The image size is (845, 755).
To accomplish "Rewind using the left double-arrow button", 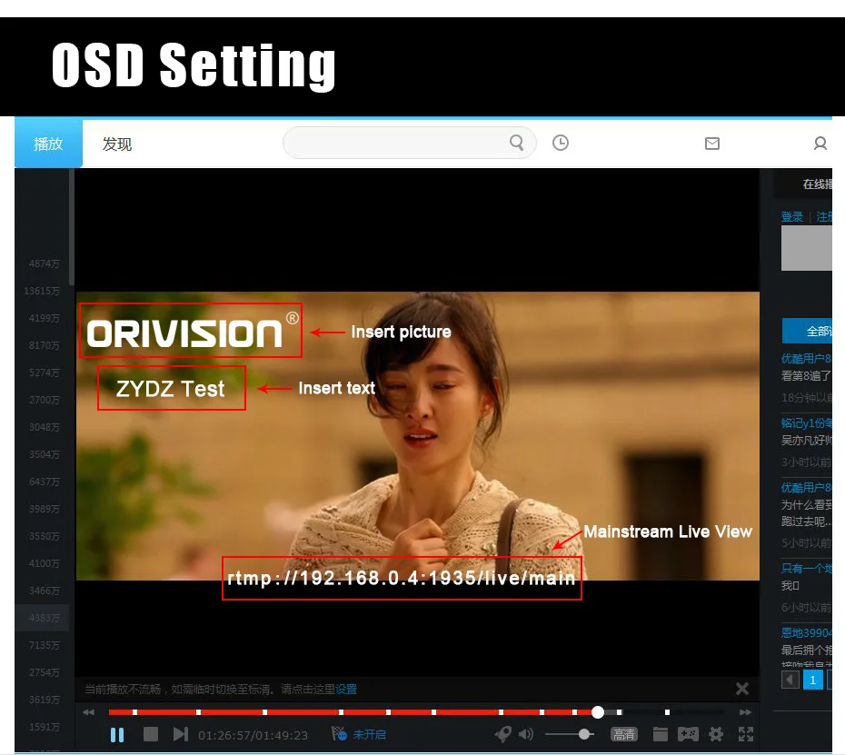I will [88, 712].
